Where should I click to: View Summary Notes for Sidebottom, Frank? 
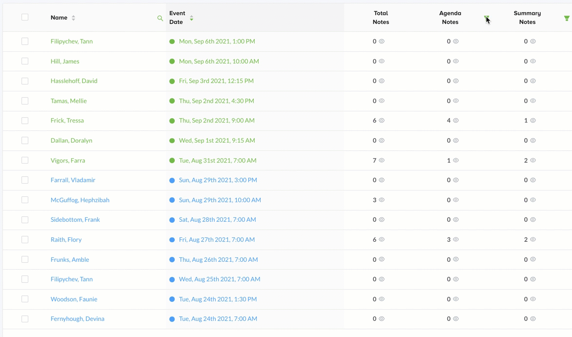click(533, 219)
